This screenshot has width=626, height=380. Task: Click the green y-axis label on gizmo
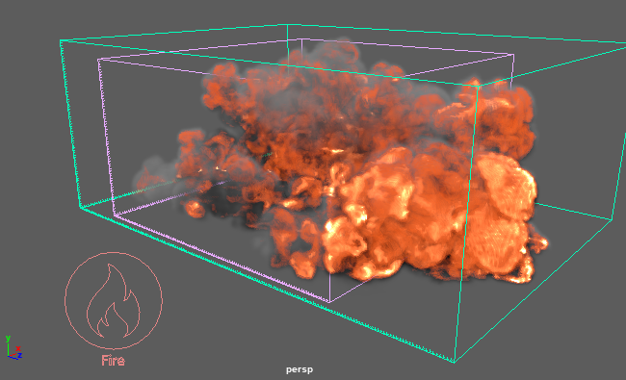coord(8,338)
